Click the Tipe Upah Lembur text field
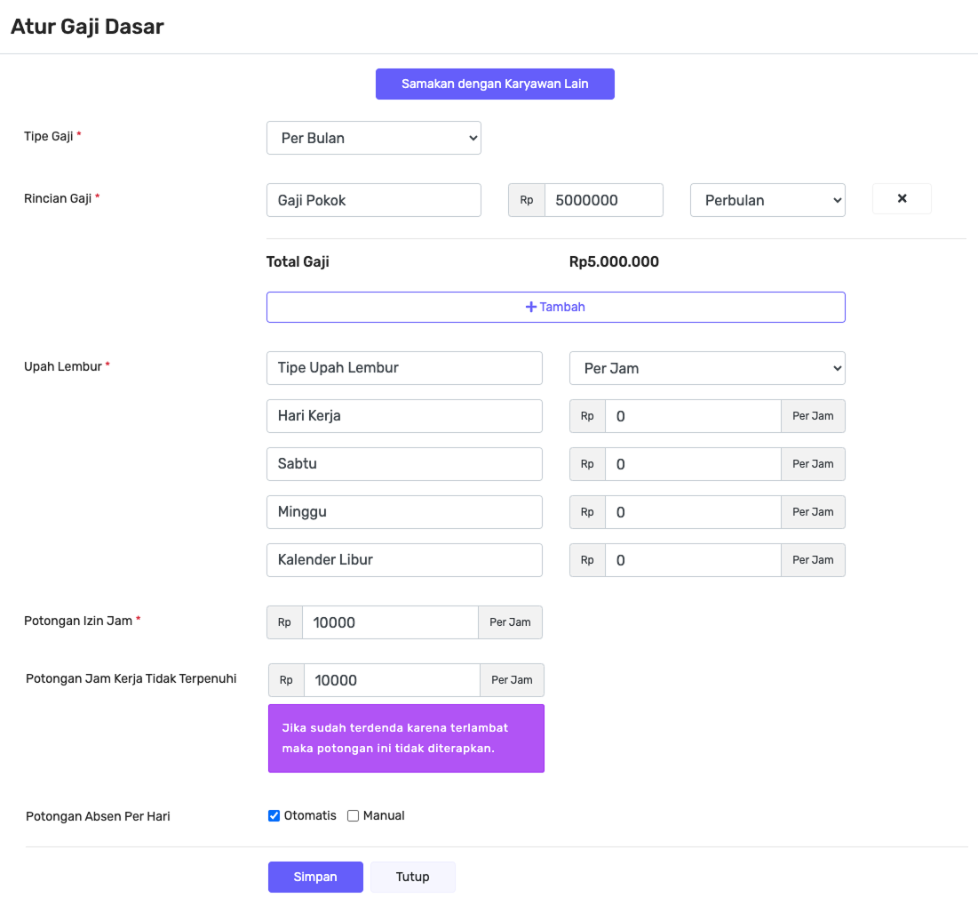Viewport: 978px width, 906px height. 403,368
